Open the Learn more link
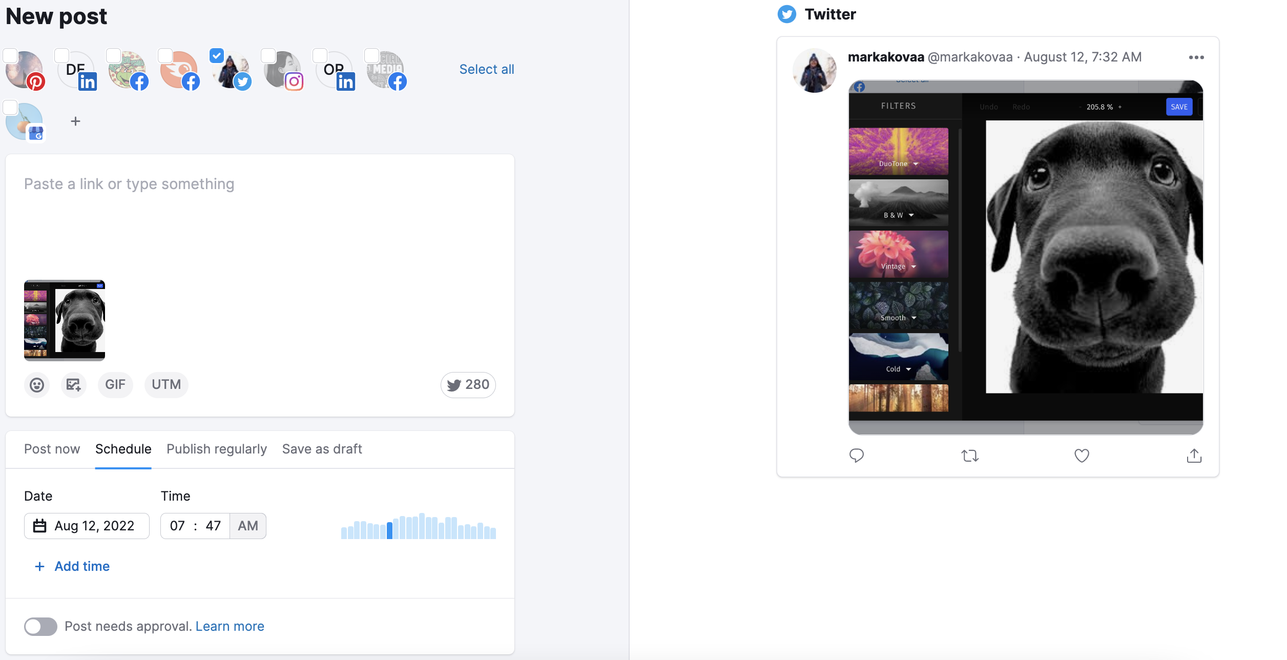Image resolution: width=1287 pixels, height=660 pixels. [230, 626]
